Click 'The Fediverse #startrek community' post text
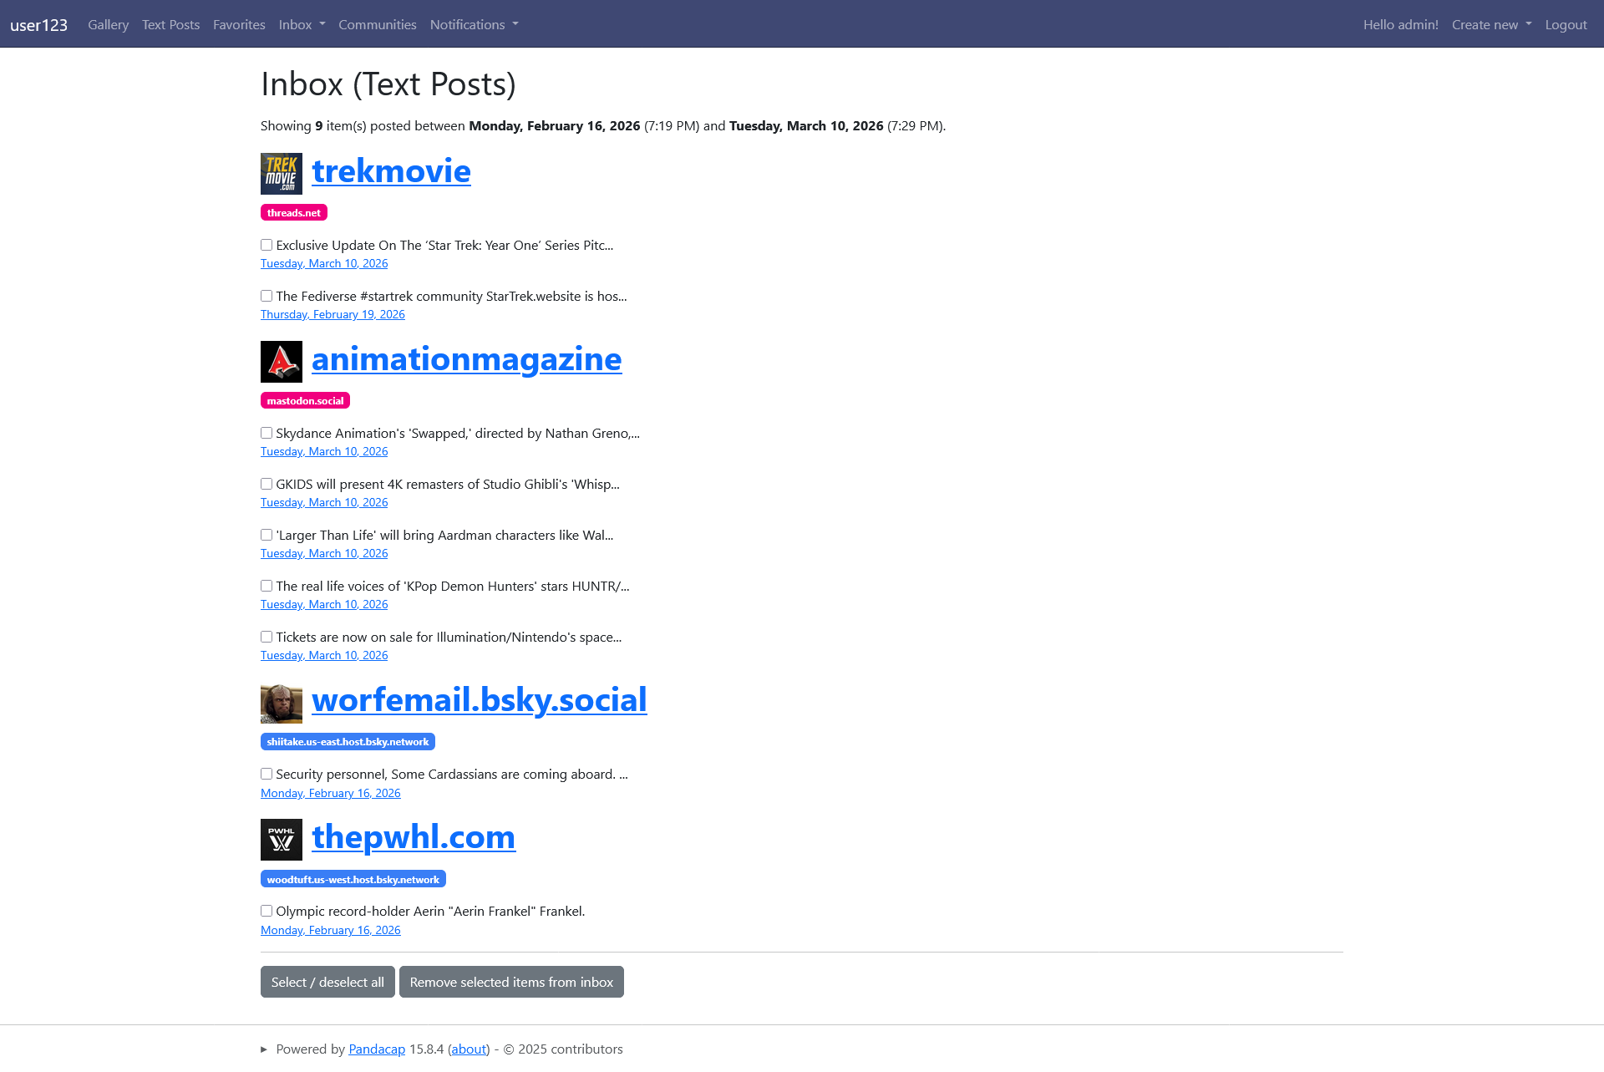This screenshot has height=1072, width=1604. click(451, 296)
